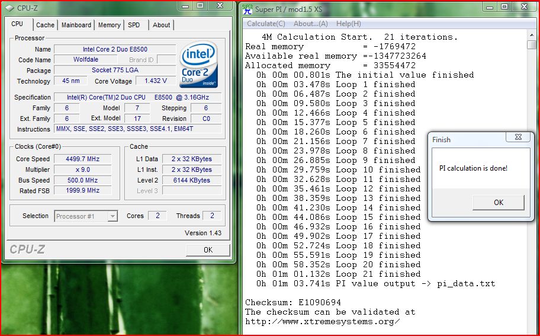Viewport: 540px width, 336px height.
Task: Click the Level 2 value 6144 KBytes
Action: pyautogui.click(x=192, y=180)
